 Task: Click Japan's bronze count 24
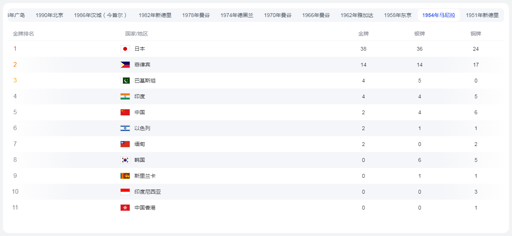476,49
